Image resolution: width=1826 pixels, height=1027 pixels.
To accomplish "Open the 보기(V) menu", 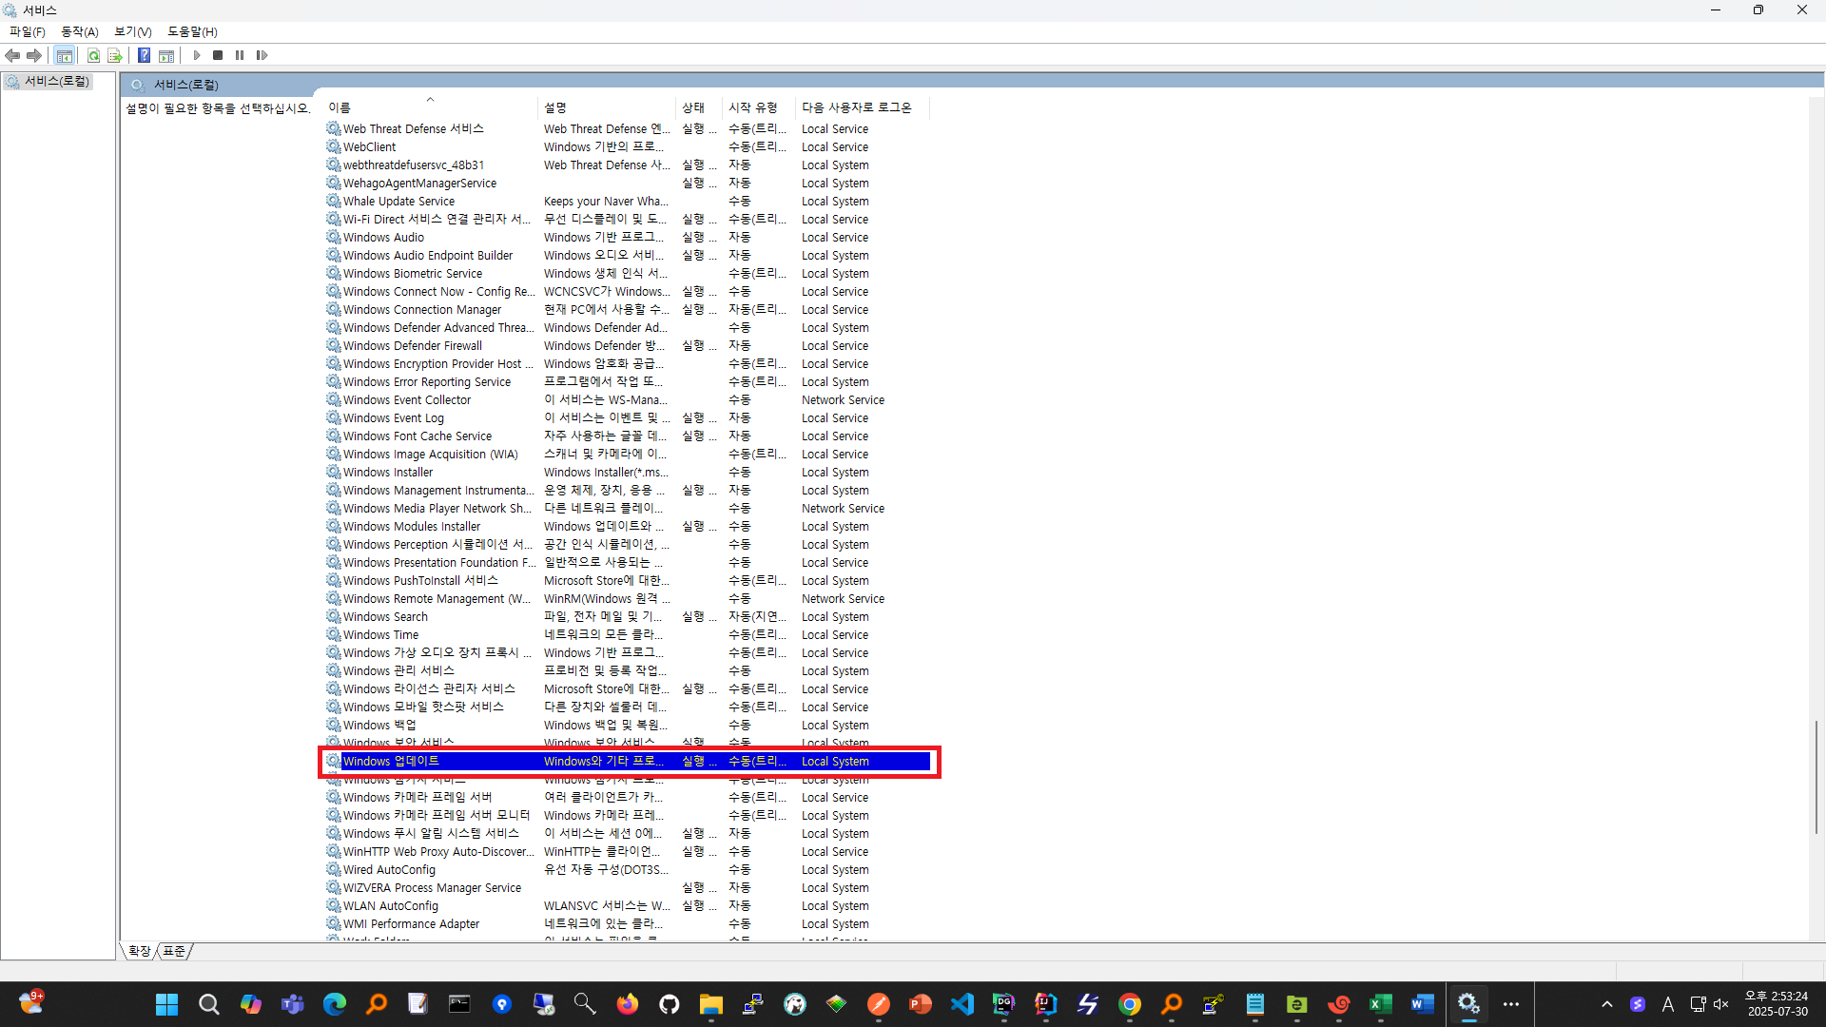I will tap(133, 31).
